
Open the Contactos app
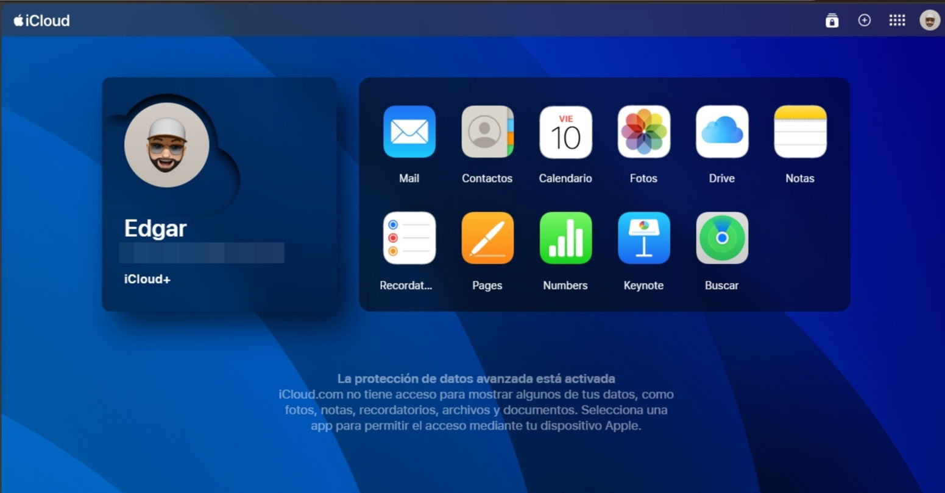click(487, 131)
